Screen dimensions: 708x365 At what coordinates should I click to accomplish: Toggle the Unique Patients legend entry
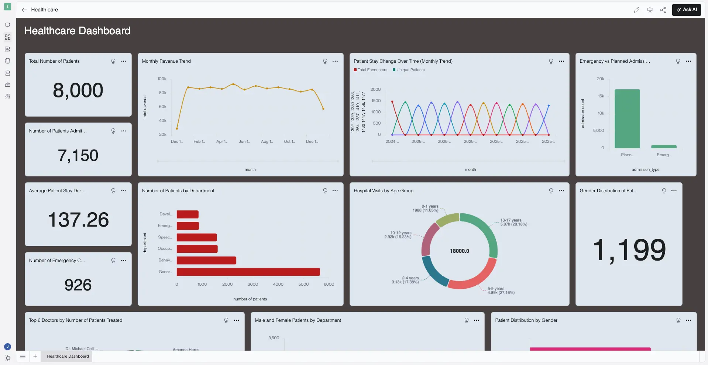[x=409, y=70]
